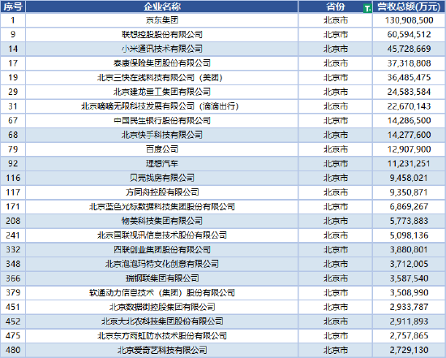The width and height of the screenshot is (446, 358).
Task: Click the 百度公司 cell
Action: (162, 149)
